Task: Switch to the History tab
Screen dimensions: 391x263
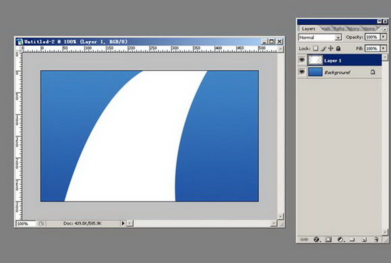Action: pyautogui.click(x=353, y=29)
